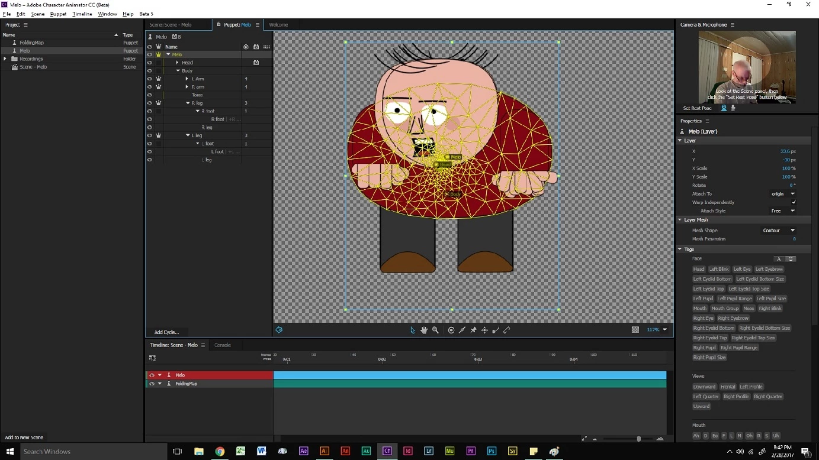Toggle the crown on the L leg row
Screen dimensions: 819x460
[x=159, y=135]
